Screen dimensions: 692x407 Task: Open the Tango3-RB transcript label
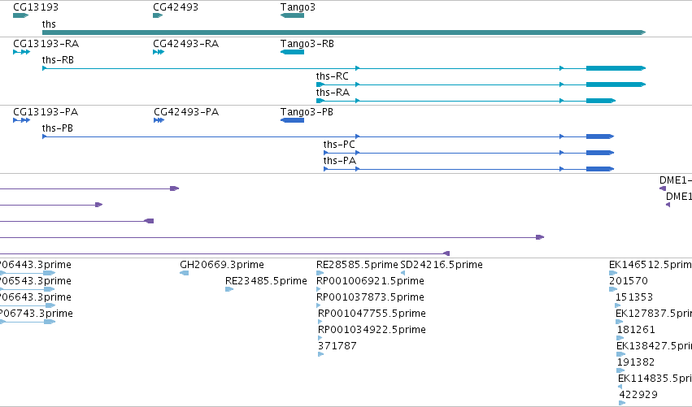pyautogui.click(x=307, y=44)
